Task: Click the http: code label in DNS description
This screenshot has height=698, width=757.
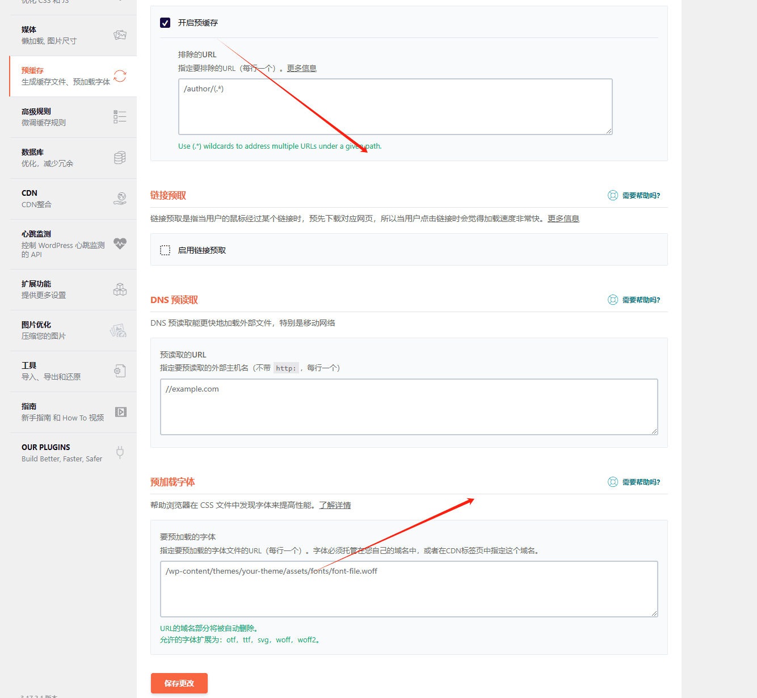Action: pyautogui.click(x=286, y=368)
